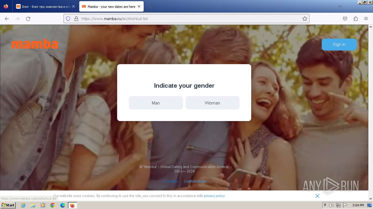Click the network tray icon
Viewport: 373px width, 209px height.
point(338,205)
